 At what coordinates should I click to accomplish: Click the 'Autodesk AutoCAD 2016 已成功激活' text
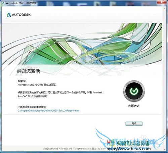pyautogui.click(x=37, y=85)
